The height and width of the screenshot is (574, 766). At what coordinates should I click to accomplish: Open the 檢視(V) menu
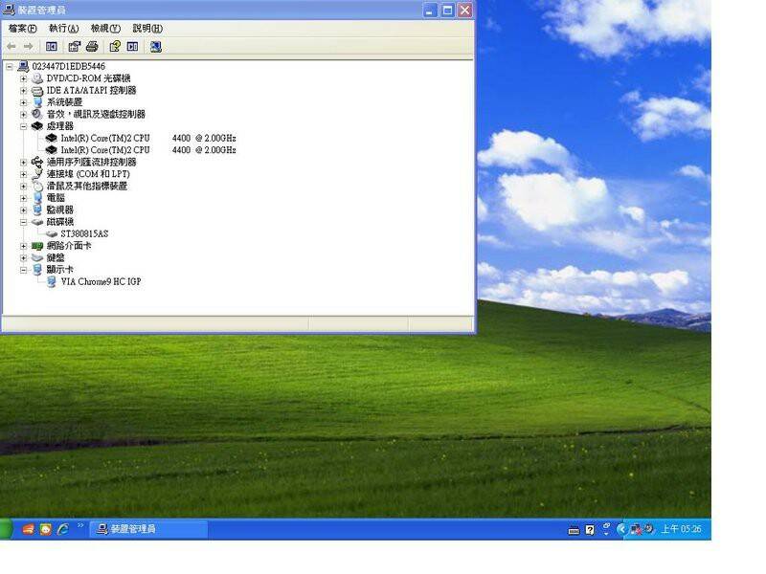[105, 29]
